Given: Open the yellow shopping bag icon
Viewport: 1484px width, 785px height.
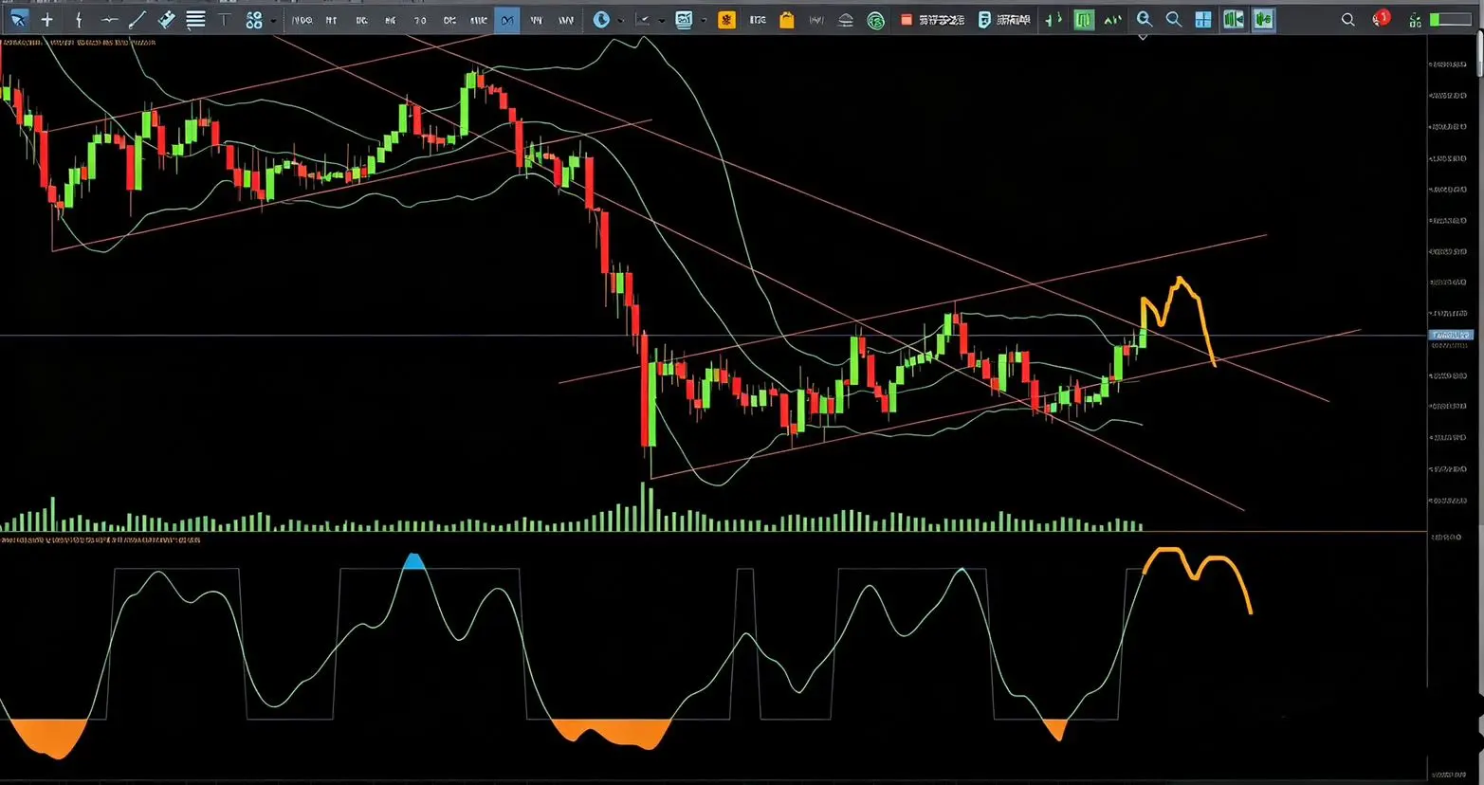Looking at the screenshot, I should click(786, 19).
